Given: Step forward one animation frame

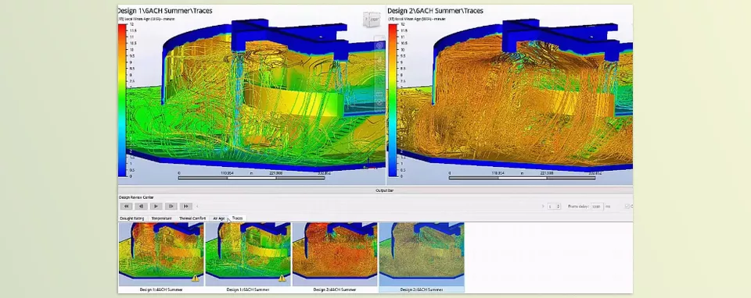Looking at the screenshot, I should pyautogui.click(x=171, y=206).
